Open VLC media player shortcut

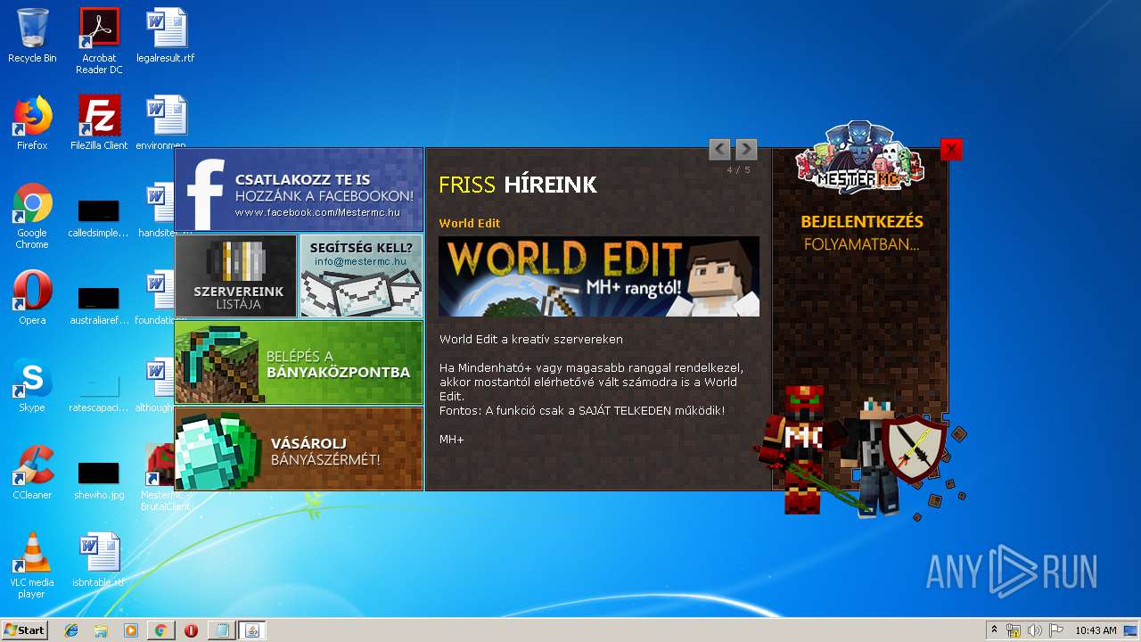click(32, 565)
